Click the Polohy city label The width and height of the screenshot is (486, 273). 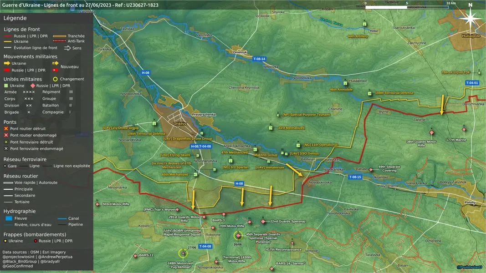(470, 202)
